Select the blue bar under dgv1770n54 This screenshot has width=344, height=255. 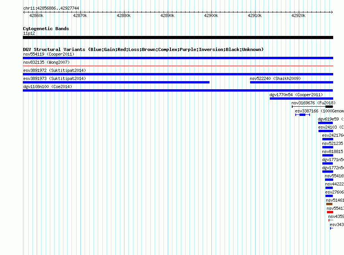pos(301,99)
